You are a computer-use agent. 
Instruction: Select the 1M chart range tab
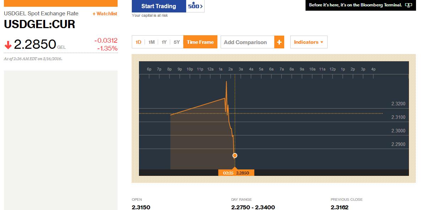point(151,42)
